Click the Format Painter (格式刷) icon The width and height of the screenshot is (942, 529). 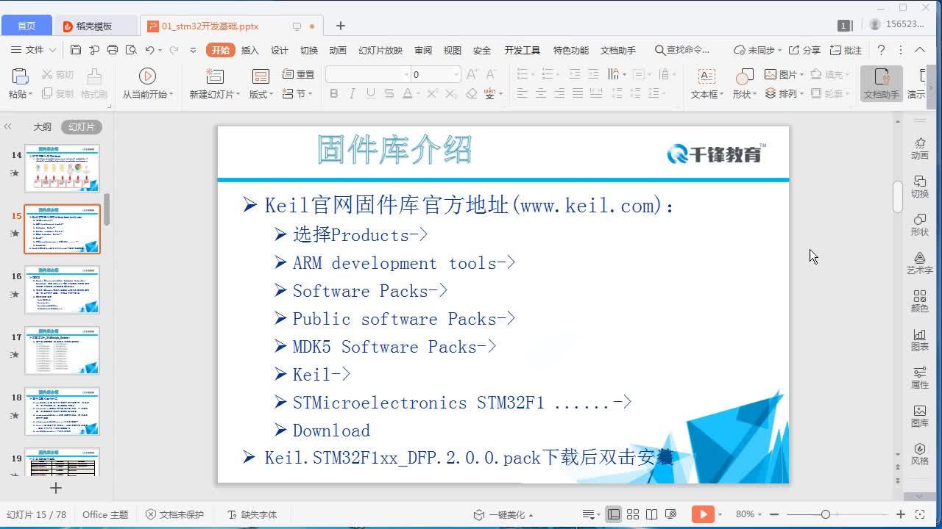94,76
